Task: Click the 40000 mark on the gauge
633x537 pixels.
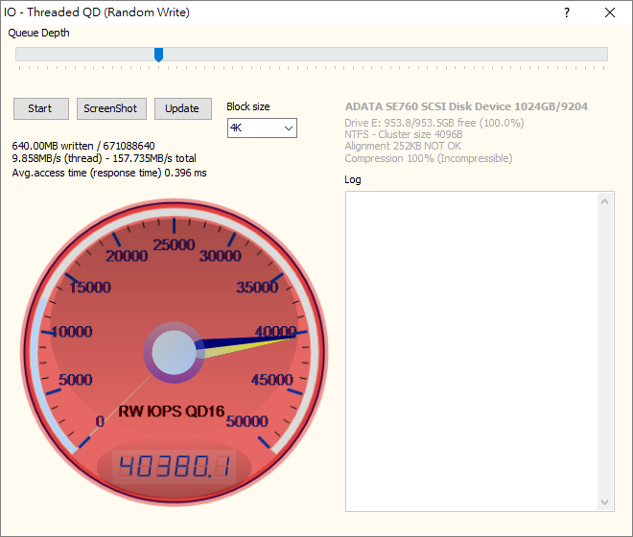Action: click(275, 332)
